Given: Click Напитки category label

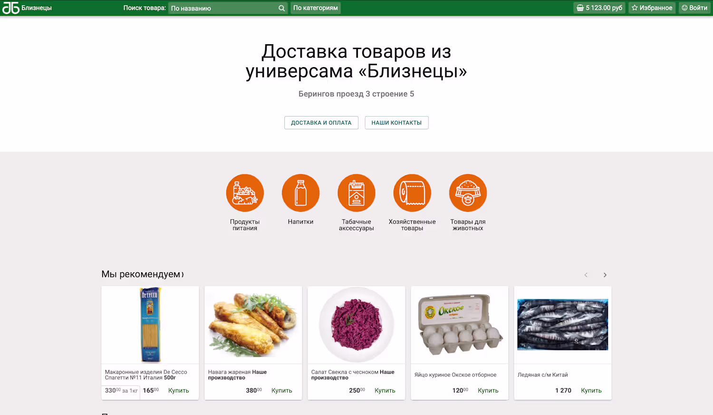Looking at the screenshot, I should pyautogui.click(x=300, y=222).
